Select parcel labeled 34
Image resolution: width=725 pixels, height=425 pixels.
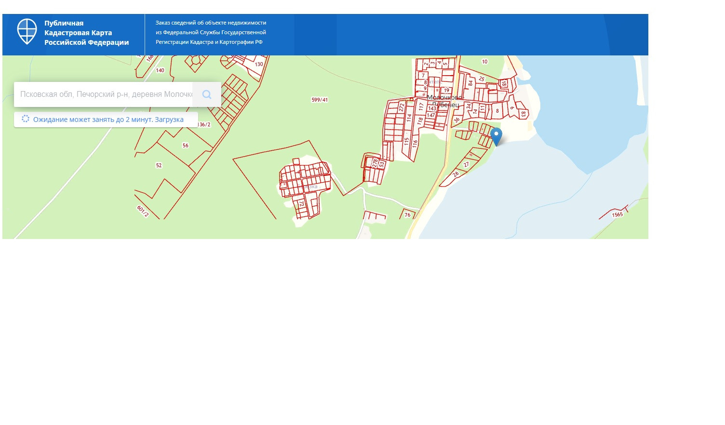(x=468, y=106)
